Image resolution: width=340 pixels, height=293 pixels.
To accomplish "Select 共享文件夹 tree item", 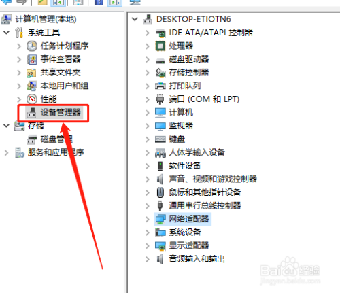I will pyautogui.click(x=61, y=73).
